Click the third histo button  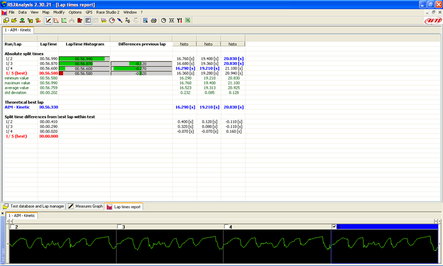(x=233, y=44)
